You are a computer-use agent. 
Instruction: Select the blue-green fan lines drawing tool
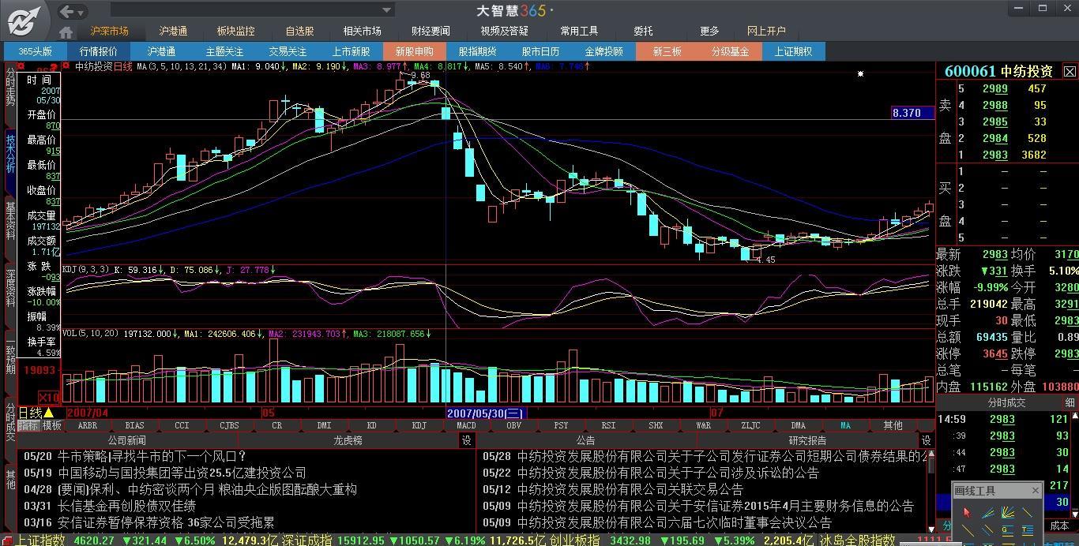tap(987, 513)
